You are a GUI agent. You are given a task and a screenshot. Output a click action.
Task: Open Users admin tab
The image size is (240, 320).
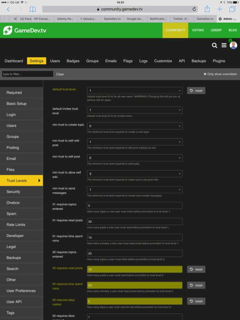pos(55,61)
